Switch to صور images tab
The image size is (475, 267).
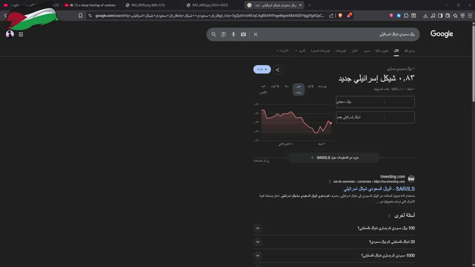(x=367, y=50)
